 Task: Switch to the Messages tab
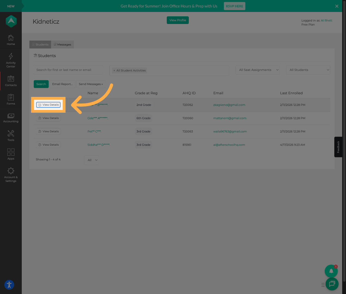click(x=63, y=44)
